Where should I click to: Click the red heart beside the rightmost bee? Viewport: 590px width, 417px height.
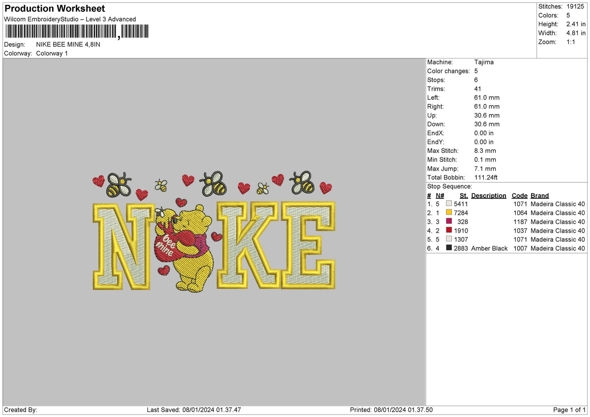[x=325, y=187]
